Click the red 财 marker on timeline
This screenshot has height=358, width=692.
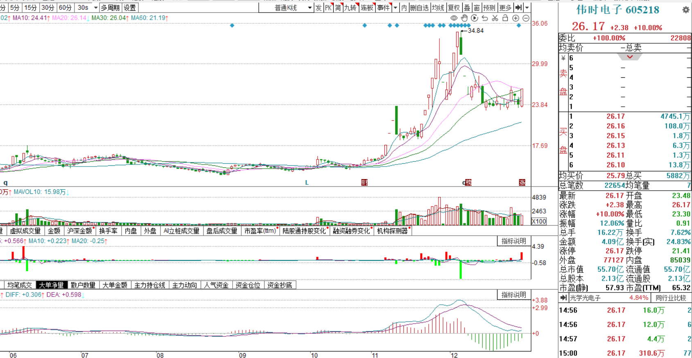(x=364, y=182)
